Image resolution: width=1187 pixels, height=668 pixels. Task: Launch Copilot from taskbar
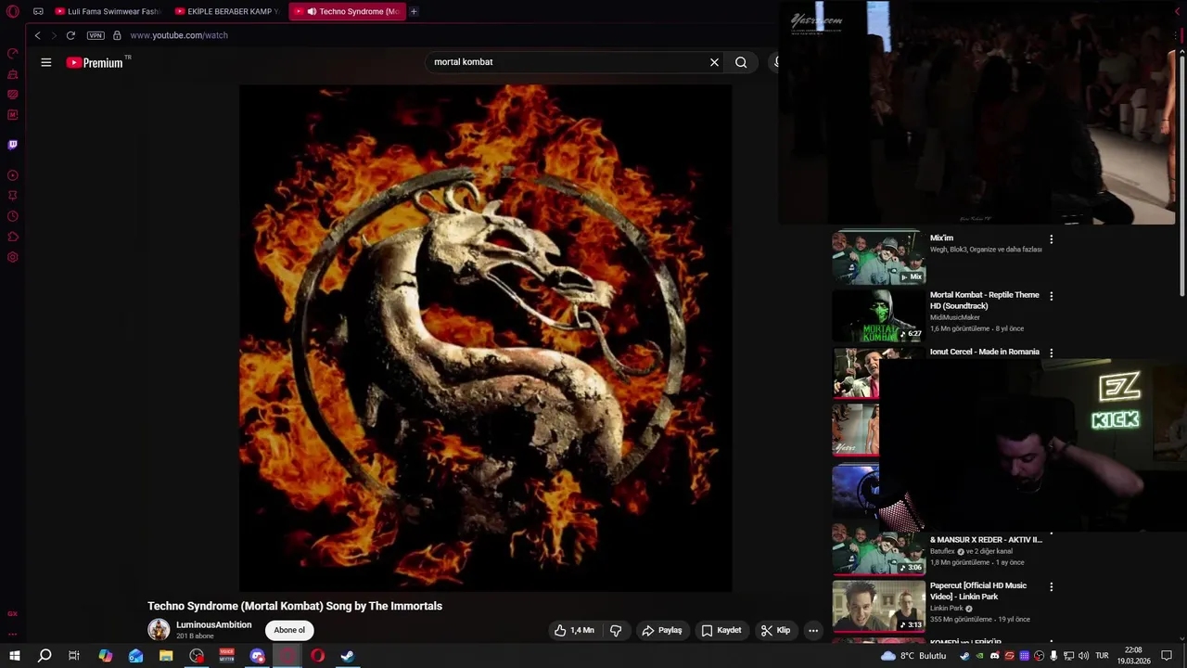(106, 656)
